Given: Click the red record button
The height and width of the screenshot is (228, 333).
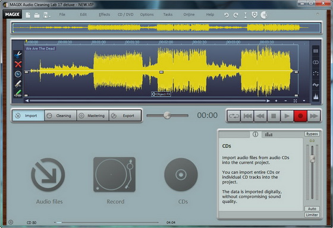Looking at the screenshot, I should (300, 116).
